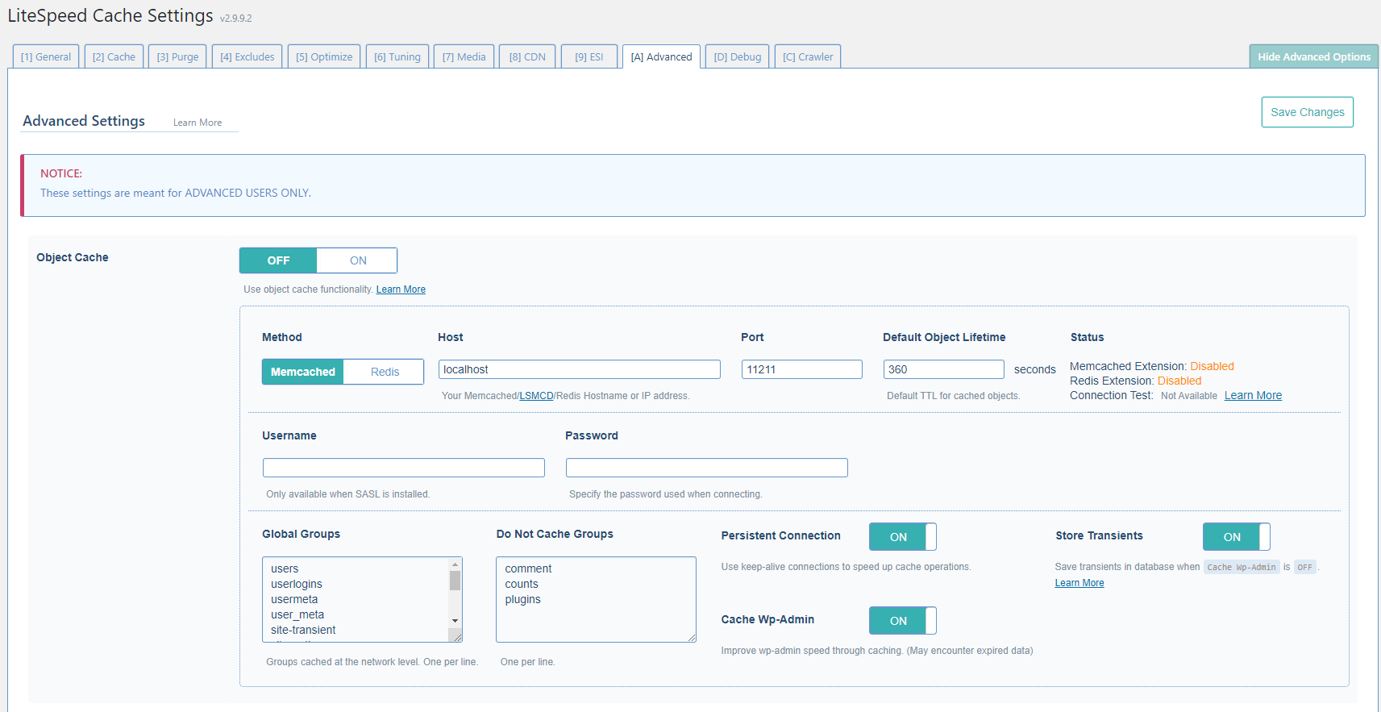The height and width of the screenshot is (712, 1381).
Task: Choose Memcached as the cache method
Action: pyautogui.click(x=303, y=372)
